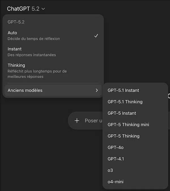Click the checkmark beside Auto
This screenshot has height=191, width=170.
96,36
